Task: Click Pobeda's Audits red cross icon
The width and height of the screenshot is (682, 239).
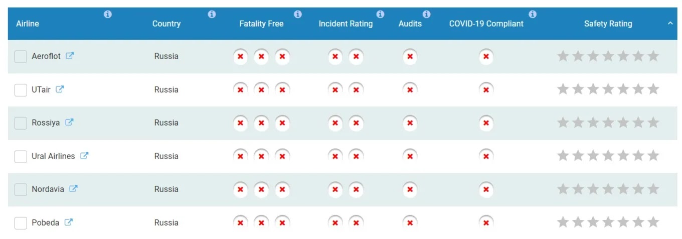Action: 410,223
